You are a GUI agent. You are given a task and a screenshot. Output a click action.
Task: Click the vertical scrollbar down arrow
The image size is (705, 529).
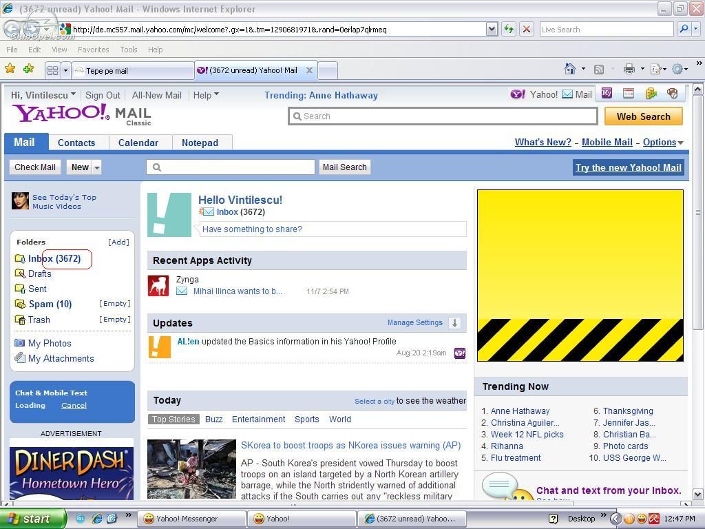tap(697, 495)
